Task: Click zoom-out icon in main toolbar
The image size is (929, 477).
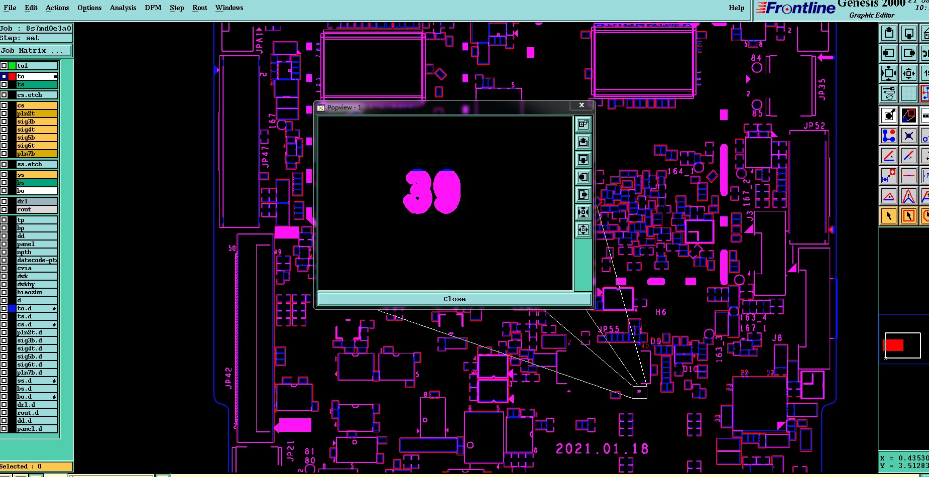Action: [909, 73]
